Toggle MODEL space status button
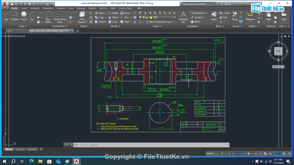 [x=210, y=154]
